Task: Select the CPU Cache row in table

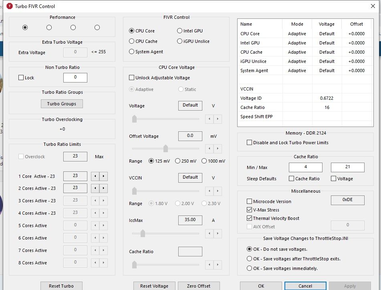Action: (x=305, y=52)
